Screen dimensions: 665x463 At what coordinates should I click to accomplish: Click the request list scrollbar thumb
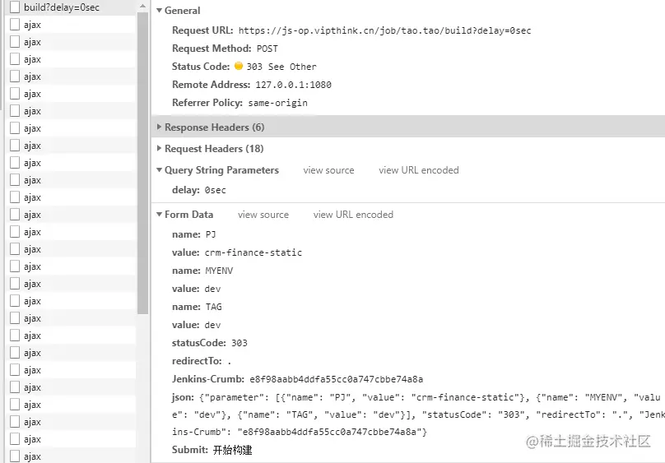point(143,163)
